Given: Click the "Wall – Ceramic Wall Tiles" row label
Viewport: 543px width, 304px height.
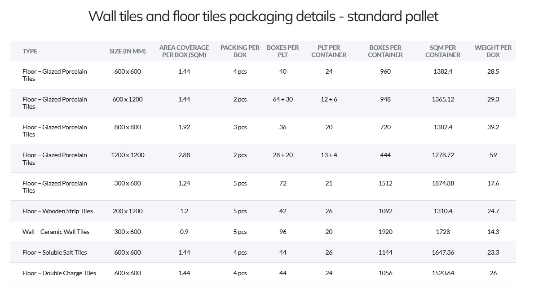Looking at the screenshot, I should 56,232.
